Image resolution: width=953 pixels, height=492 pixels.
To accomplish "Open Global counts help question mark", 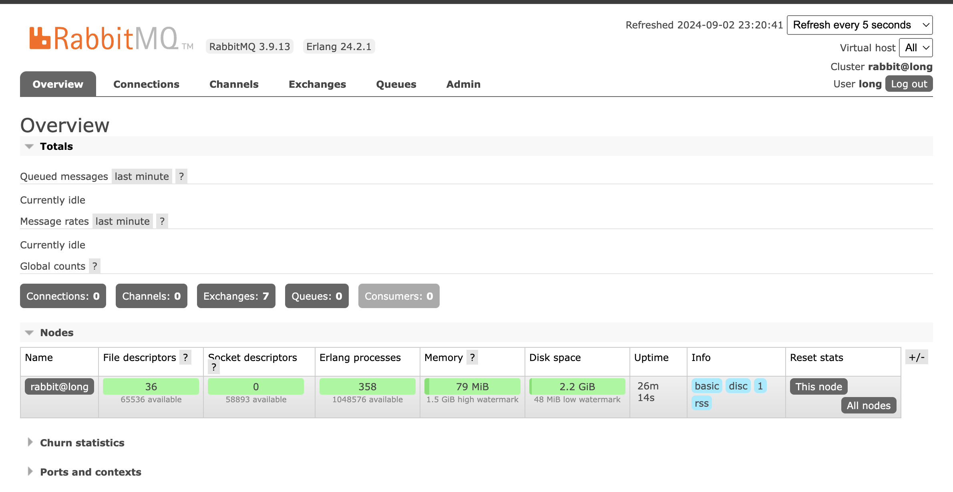I will pos(94,266).
